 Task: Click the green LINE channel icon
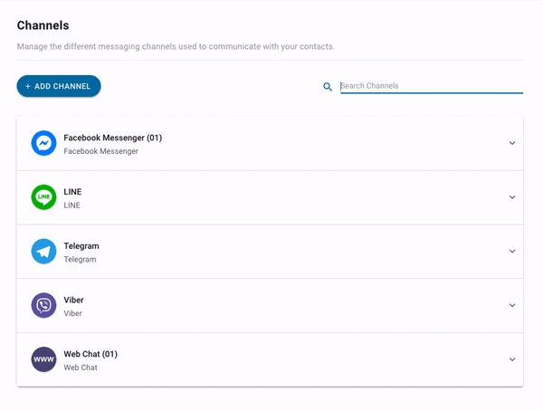43,197
